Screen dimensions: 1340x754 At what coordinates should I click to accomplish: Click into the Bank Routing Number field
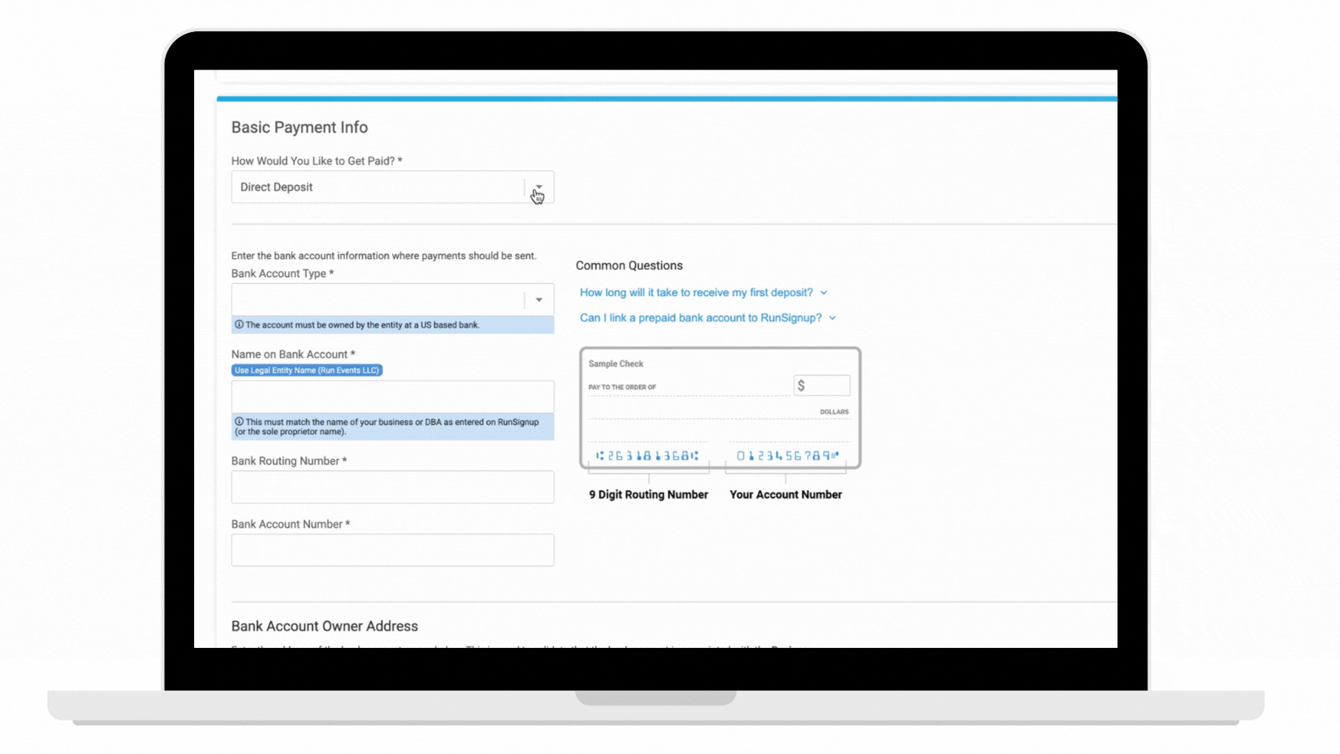coord(392,487)
